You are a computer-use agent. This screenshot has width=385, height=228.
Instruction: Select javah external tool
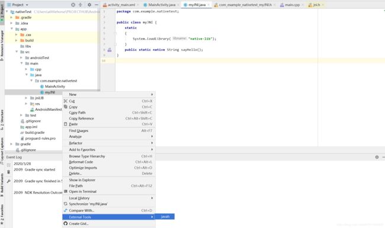pyautogui.click(x=165, y=217)
